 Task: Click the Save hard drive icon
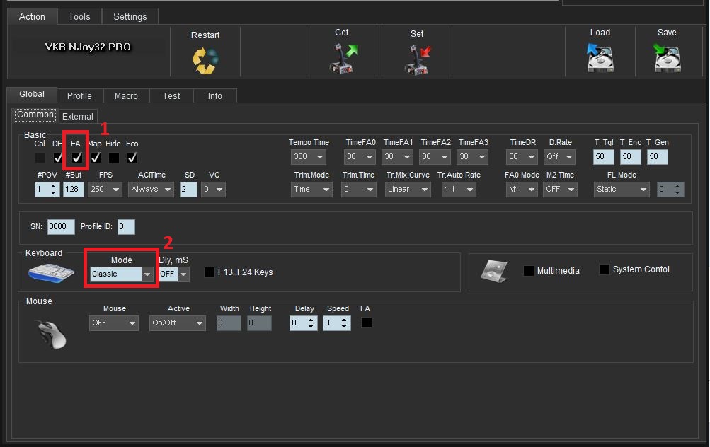[667, 58]
